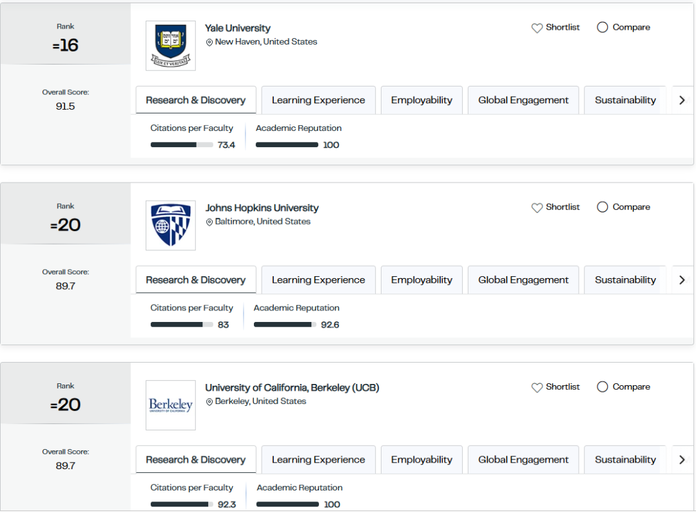The height and width of the screenshot is (513, 696).
Task: Click the location pin beside Baltimore
Action: (209, 222)
